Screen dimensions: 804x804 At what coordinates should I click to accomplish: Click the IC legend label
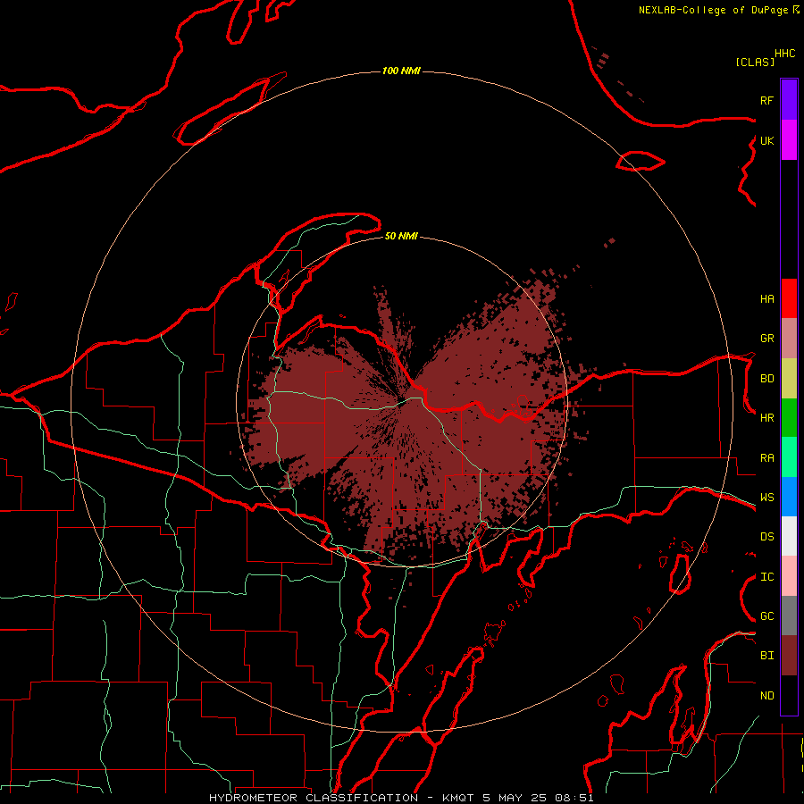[767, 577]
